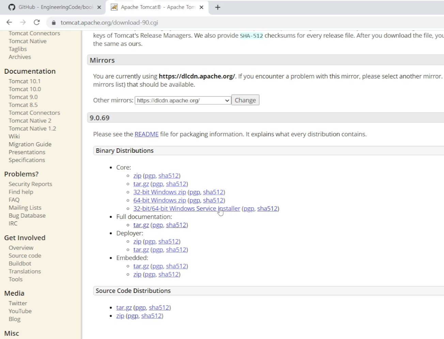
Task: Open the README link
Action: tap(147, 134)
